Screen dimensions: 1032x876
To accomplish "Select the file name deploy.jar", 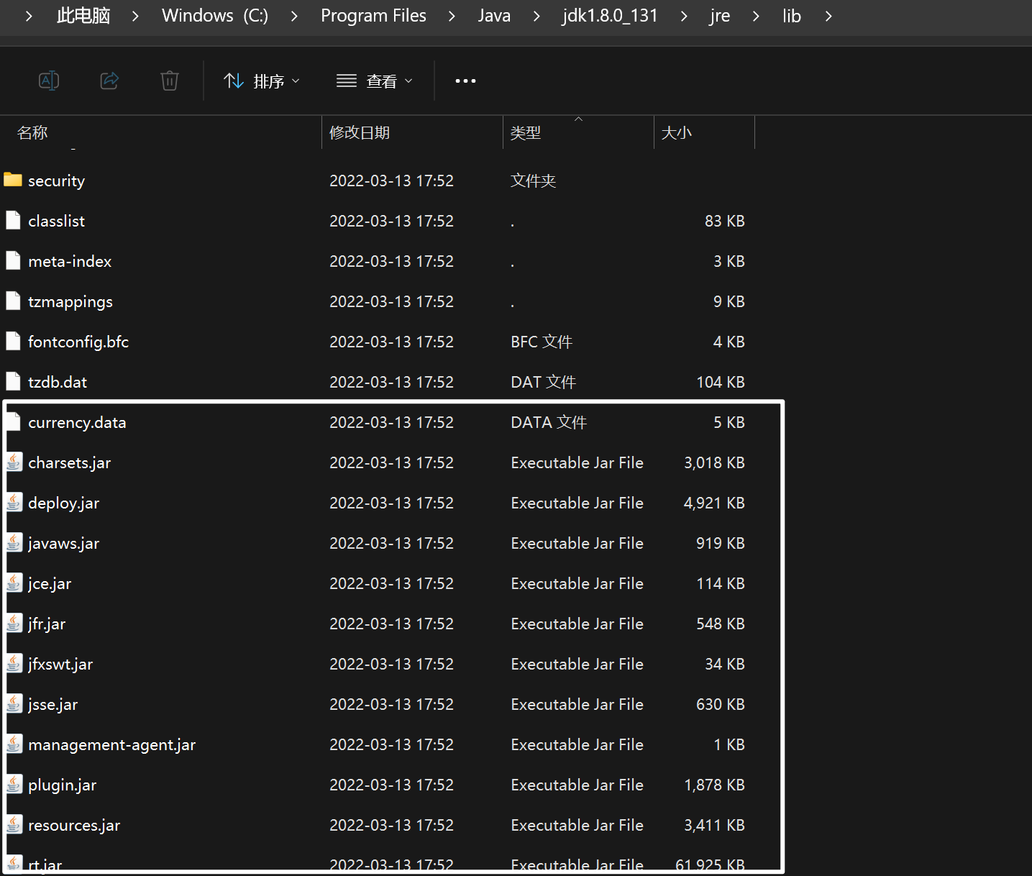I will 63,503.
